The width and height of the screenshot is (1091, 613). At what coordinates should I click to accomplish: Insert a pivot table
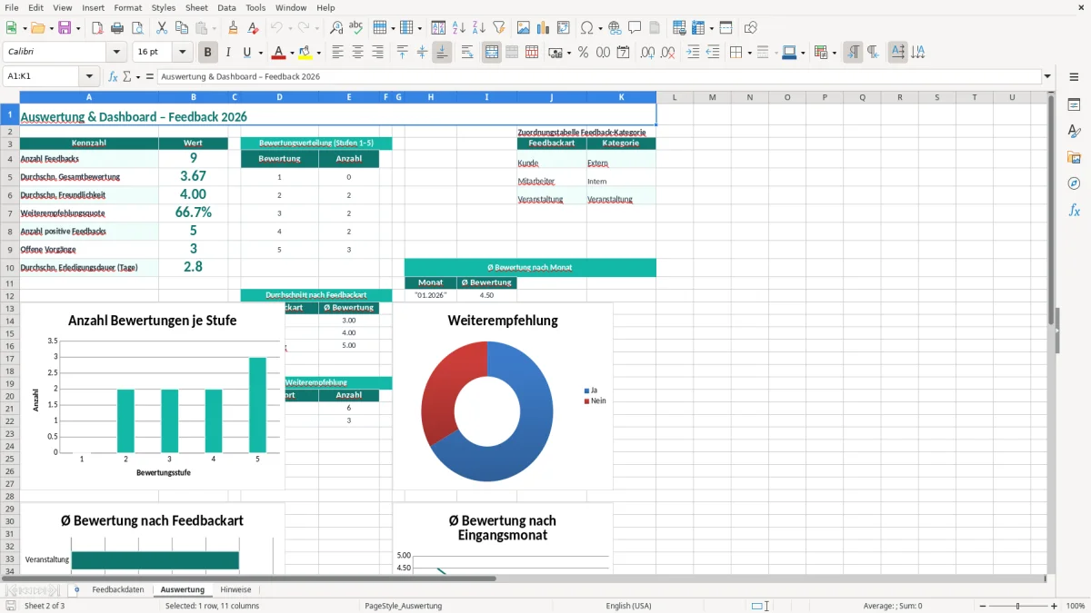564,28
